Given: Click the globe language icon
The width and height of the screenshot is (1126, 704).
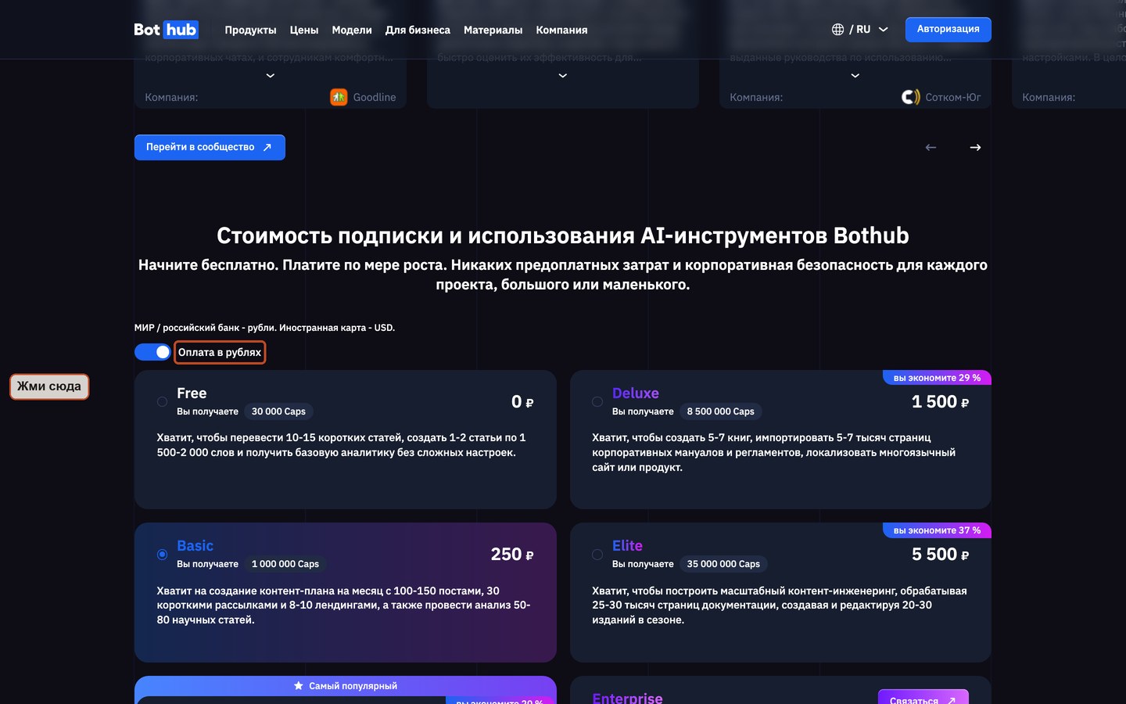Looking at the screenshot, I should pos(837,30).
